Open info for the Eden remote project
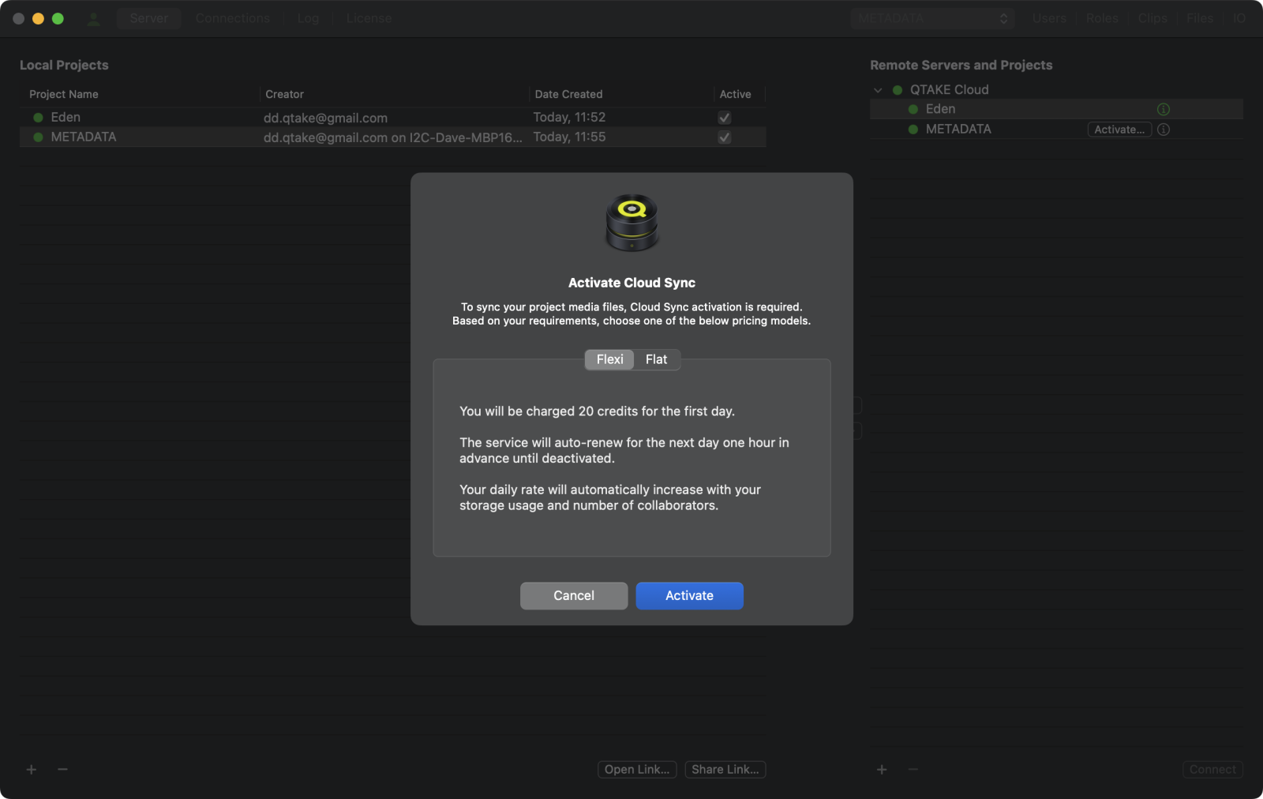 click(x=1163, y=109)
